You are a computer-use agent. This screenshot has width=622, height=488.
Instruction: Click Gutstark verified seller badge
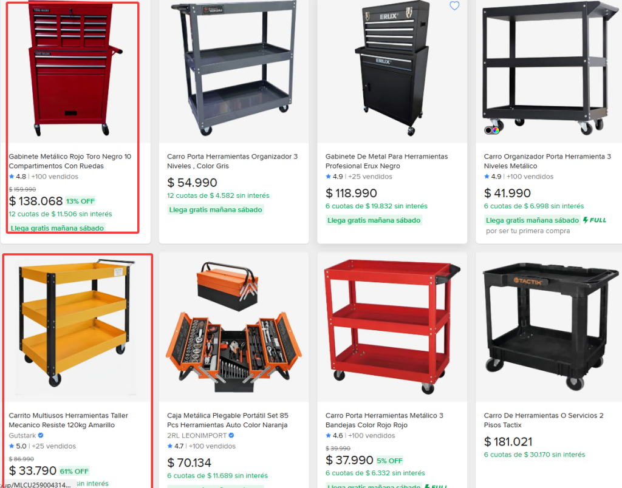[x=41, y=435]
